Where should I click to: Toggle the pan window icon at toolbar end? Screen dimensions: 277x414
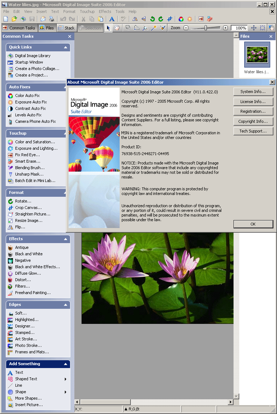pyautogui.click(x=271, y=28)
